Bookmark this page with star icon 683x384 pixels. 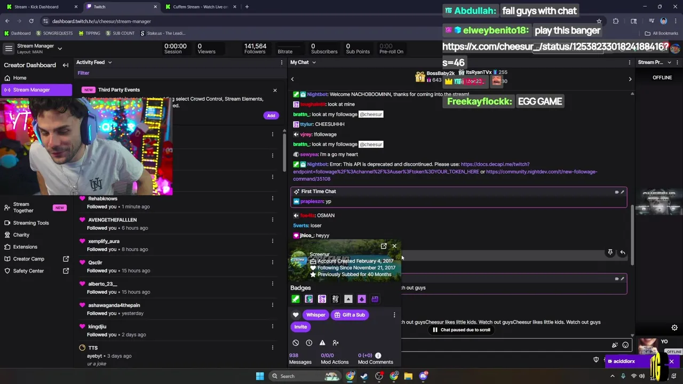599,21
